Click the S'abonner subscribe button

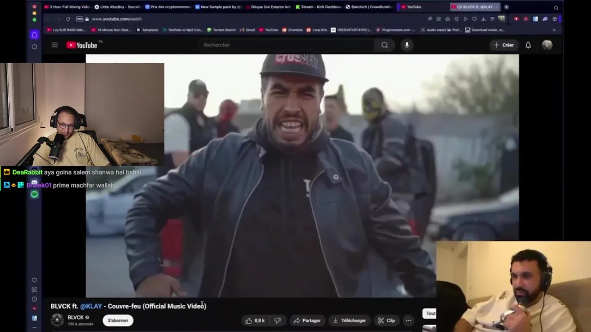point(118,320)
